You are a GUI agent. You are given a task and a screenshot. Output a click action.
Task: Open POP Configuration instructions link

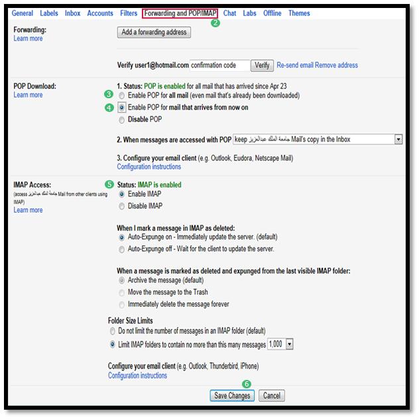tap(149, 166)
